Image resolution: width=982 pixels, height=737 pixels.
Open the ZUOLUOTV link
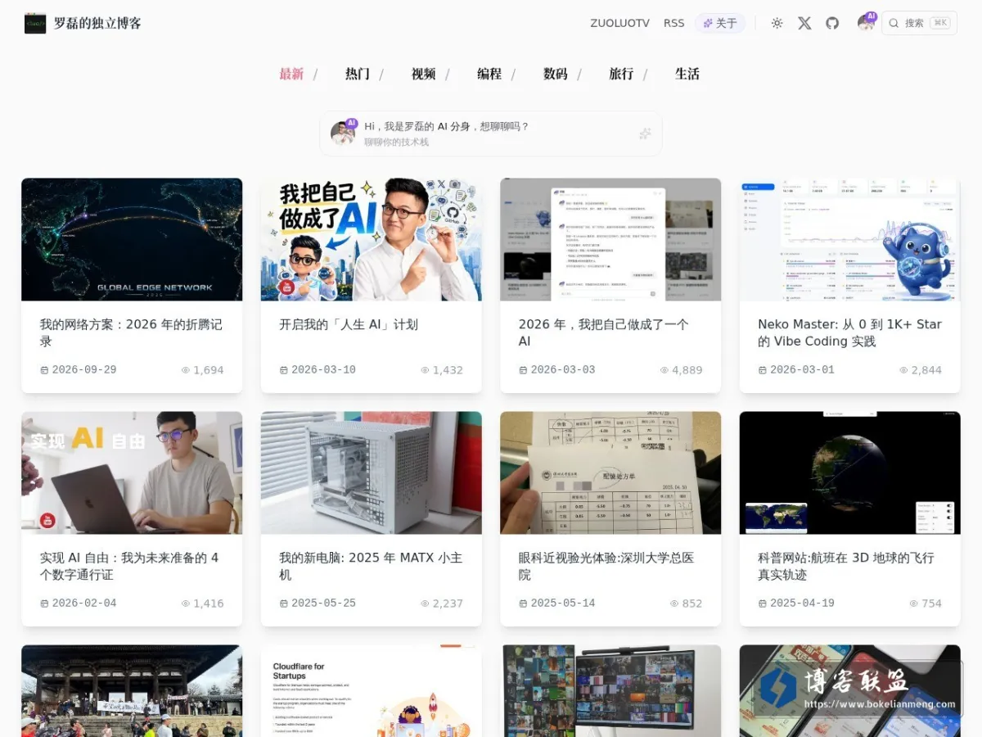pyautogui.click(x=619, y=23)
